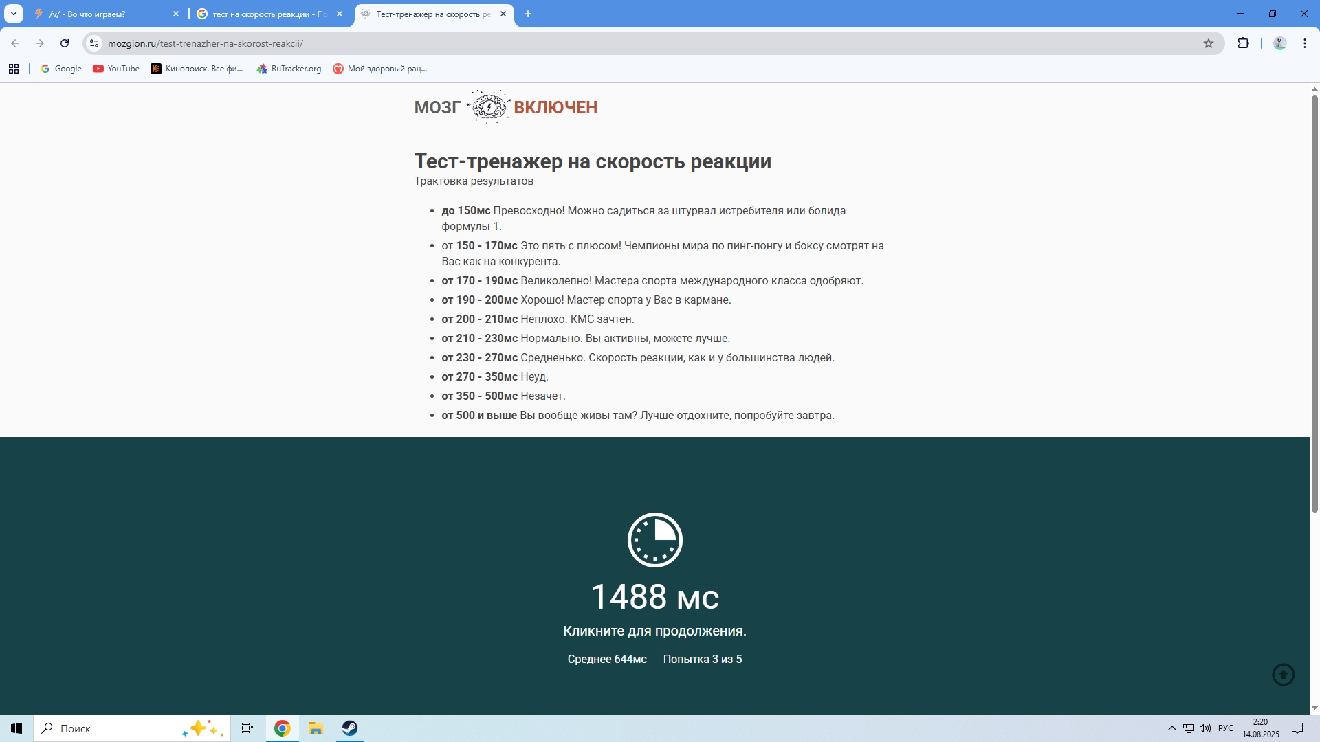This screenshot has width=1320, height=742.
Task: Open the tab search dropdown arrow
Action: (x=13, y=14)
